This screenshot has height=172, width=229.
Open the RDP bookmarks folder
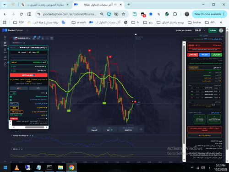[x=18, y=22]
